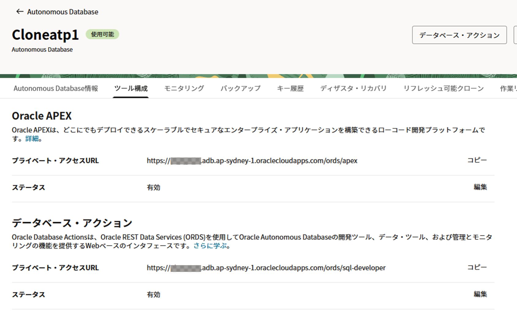Click the Cloneatp1 database title
The image size is (517, 319).
pyautogui.click(x=45, y=35)
